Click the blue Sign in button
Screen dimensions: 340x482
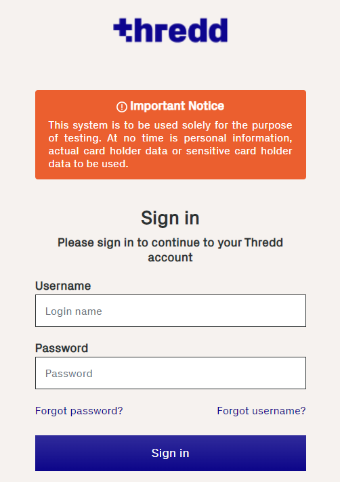pyautogui.click(x=171, y=453)
